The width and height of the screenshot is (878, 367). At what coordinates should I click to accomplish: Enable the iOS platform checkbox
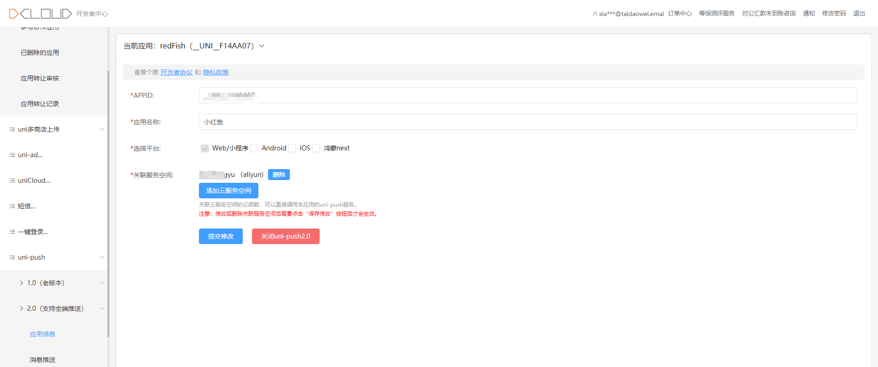pos(292,148)
